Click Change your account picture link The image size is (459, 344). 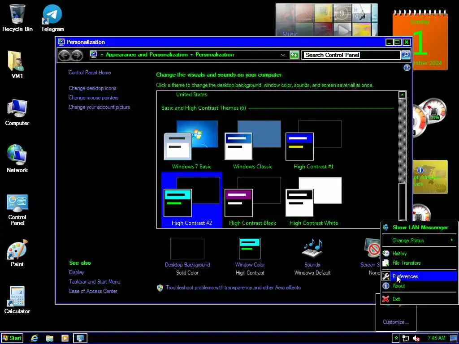coord(99,107)
